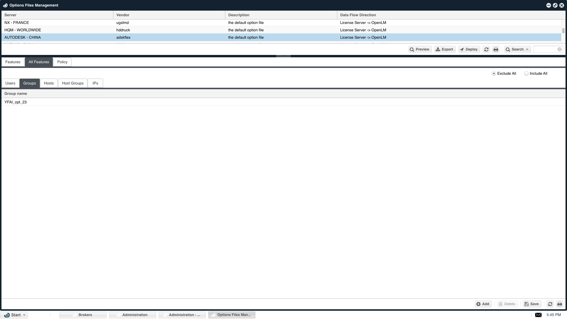Deploy the options file
Image resolution: width=567 pixels, height=319 pixels.
click(469, 49)
